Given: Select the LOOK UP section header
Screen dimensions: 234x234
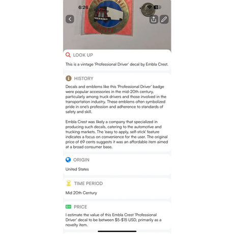Looking at the screenshot, I should coord(83,55).
